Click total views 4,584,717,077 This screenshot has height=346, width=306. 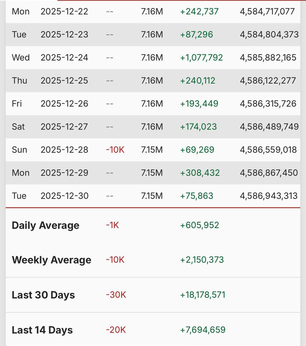(267, 12)
